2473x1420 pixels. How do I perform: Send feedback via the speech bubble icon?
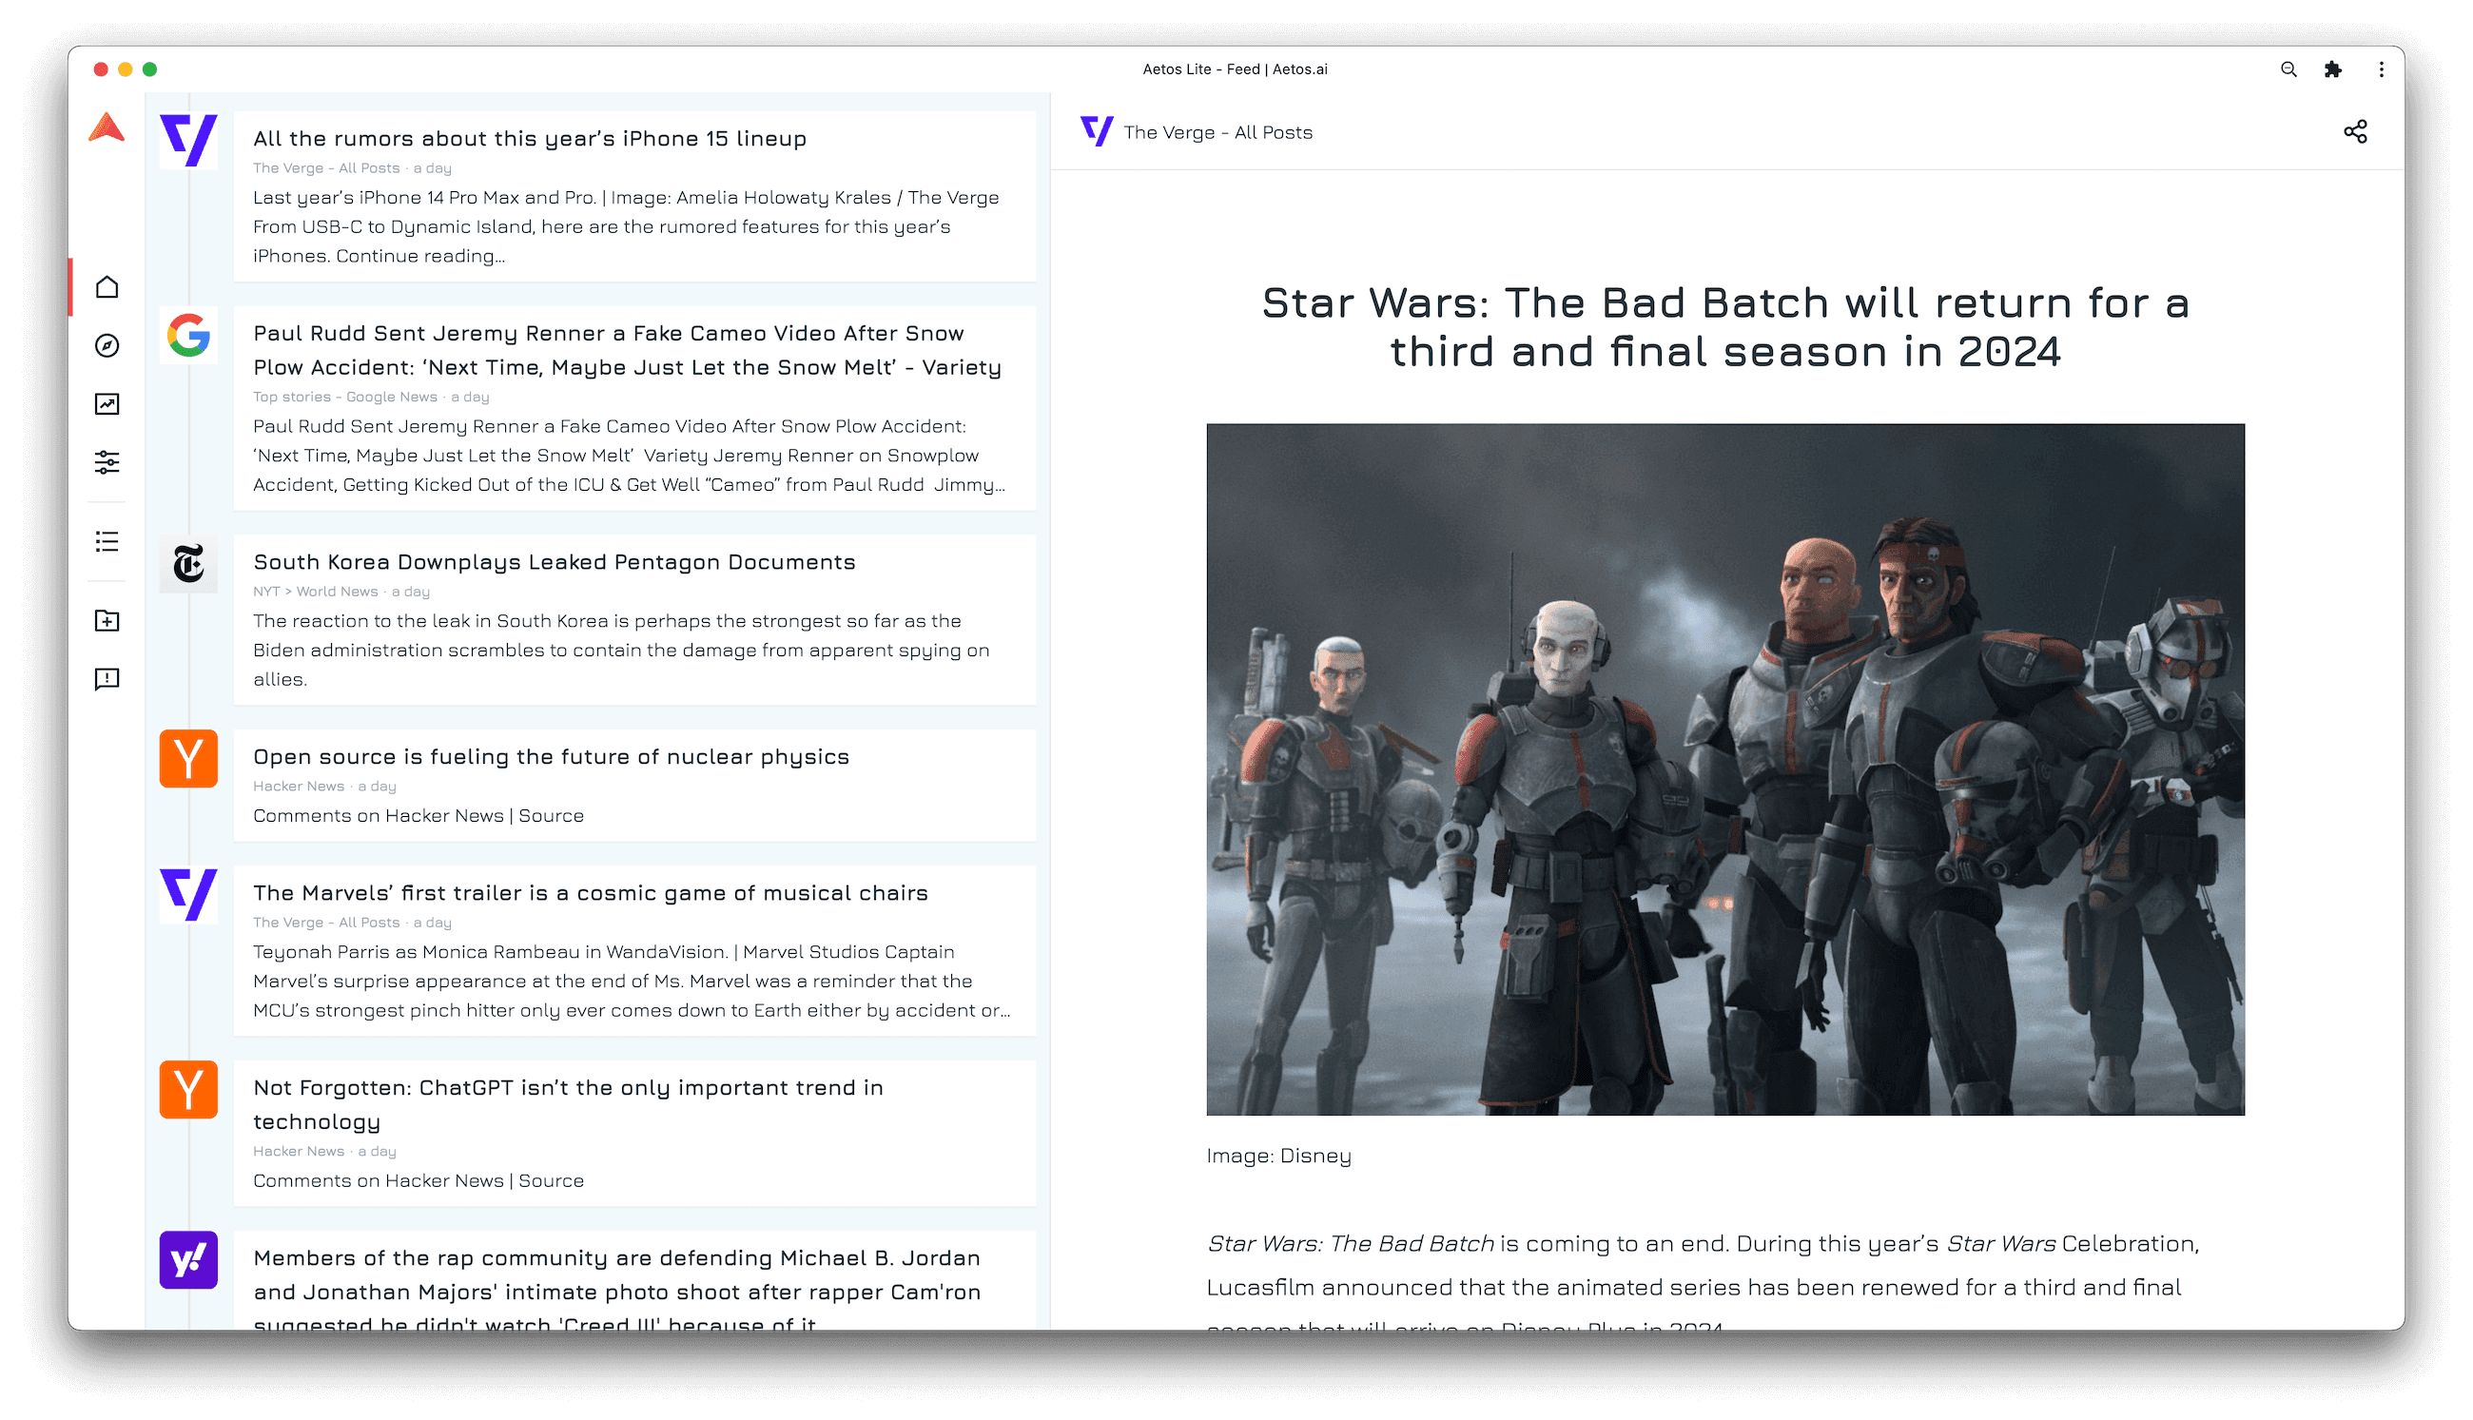(x=107, y=680)
